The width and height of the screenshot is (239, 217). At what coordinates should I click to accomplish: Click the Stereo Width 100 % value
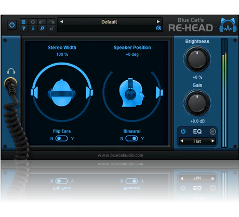[x=62, y=54]
